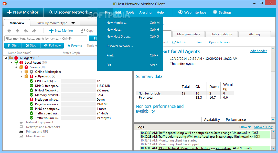The image size is (278, 153).
Task: Click the Local Agent computer icon
Action: tap(16, 62)
